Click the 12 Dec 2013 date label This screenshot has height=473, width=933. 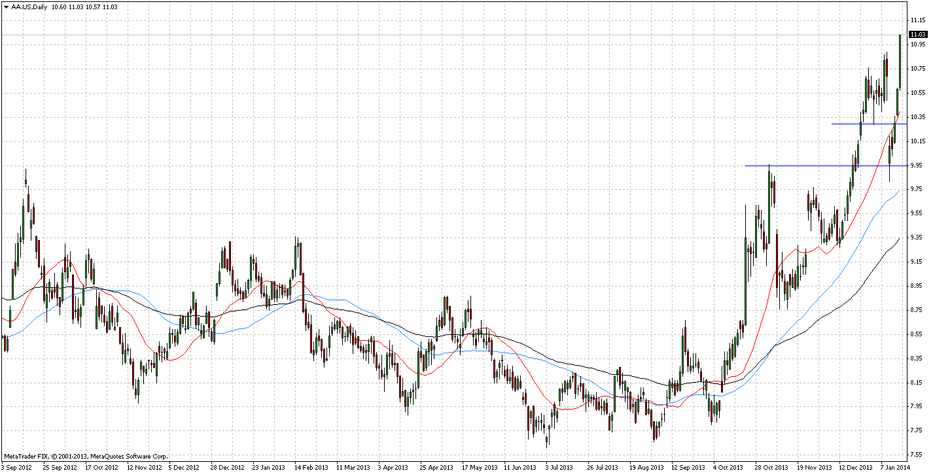pyautogui.click(x=855, y=468)
